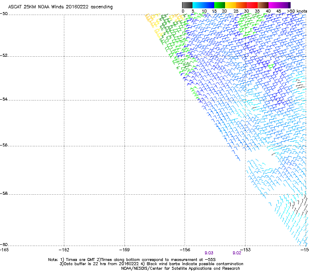Click the magenta 40-45 knots color bar segment
This screenshot has height=271, width=309.
pyautogui.click(x=274, y=5)
